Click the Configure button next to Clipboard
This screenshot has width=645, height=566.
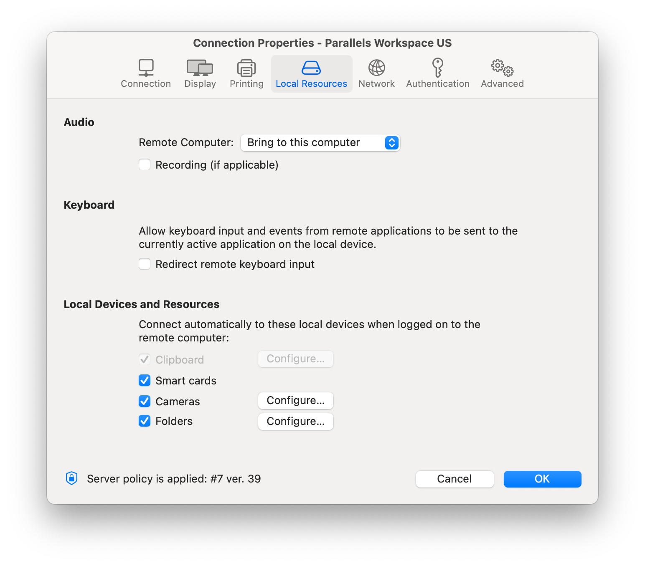coord(296,359)
